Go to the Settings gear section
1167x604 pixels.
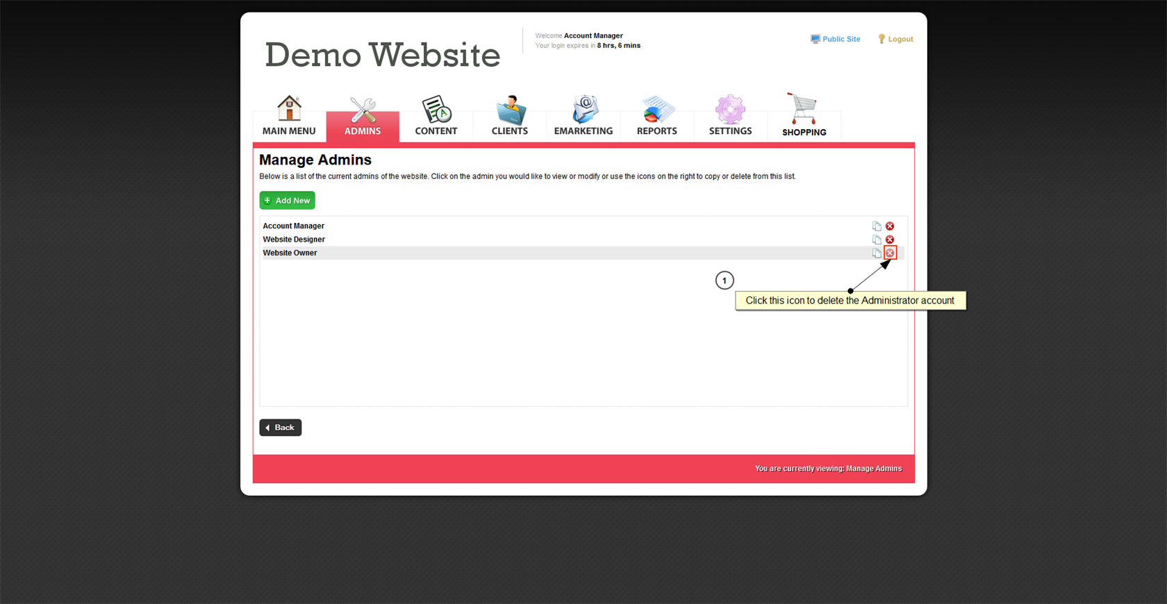click(x=730, y=116)
